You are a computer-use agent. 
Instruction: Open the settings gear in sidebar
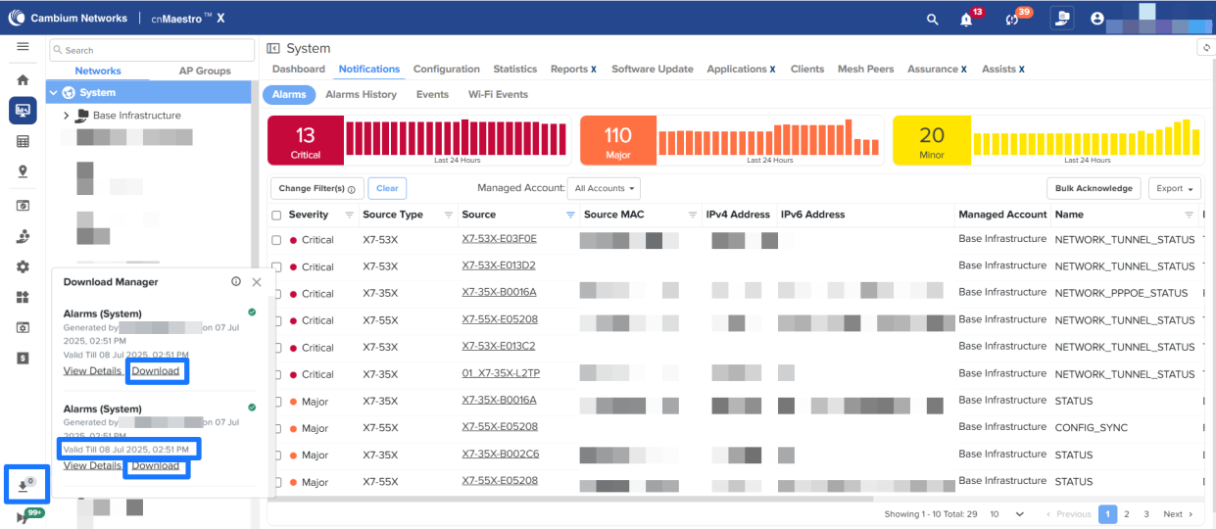pos(23,266)
